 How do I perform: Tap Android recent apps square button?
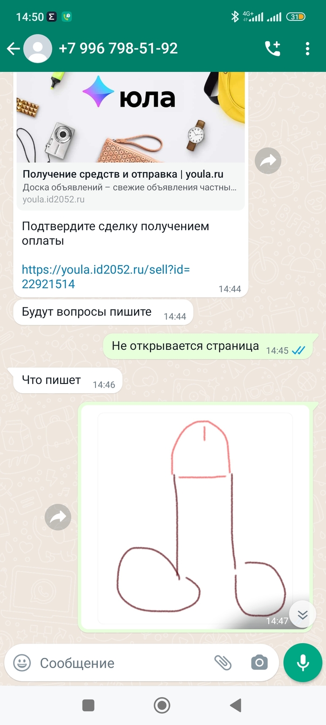(x=88, y=705)
